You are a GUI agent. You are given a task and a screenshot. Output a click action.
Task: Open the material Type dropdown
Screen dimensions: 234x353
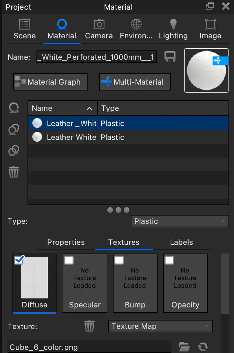coord(180,221)
